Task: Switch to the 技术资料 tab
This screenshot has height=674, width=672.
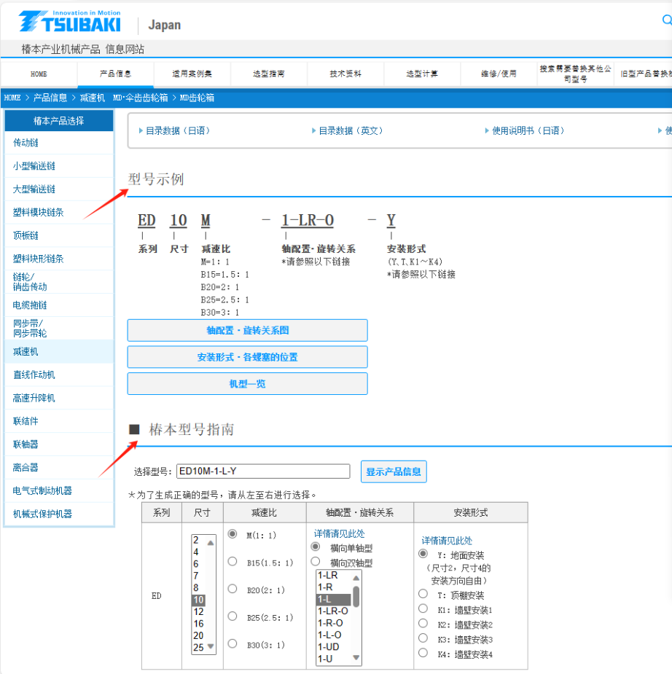Action: (x=345, y=74)
